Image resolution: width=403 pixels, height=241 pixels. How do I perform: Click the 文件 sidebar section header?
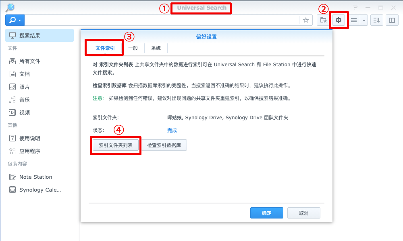[12, 48]
